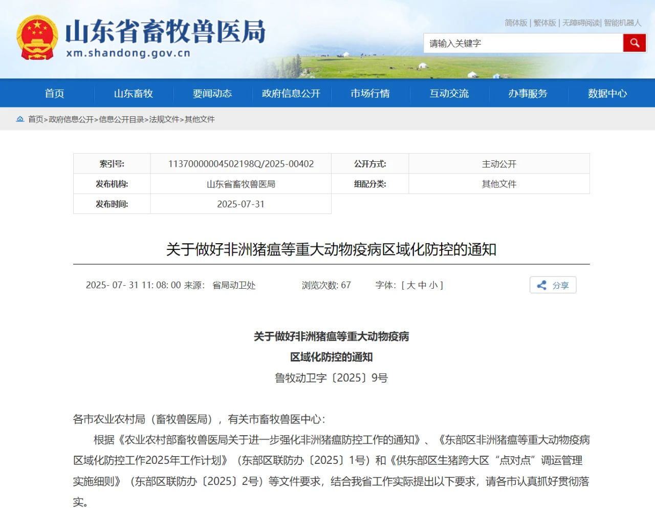Select index number 11370000004502198Q/2025-00402
655x512 pixels.
tap(241, 164)
